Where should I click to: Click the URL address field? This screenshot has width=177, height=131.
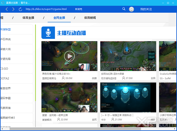tap(46, 9)
